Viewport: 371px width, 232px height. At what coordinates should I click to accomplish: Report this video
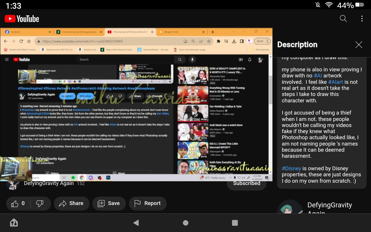148,203
